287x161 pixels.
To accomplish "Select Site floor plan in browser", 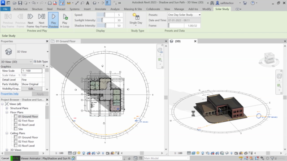I will pos(21,129).
